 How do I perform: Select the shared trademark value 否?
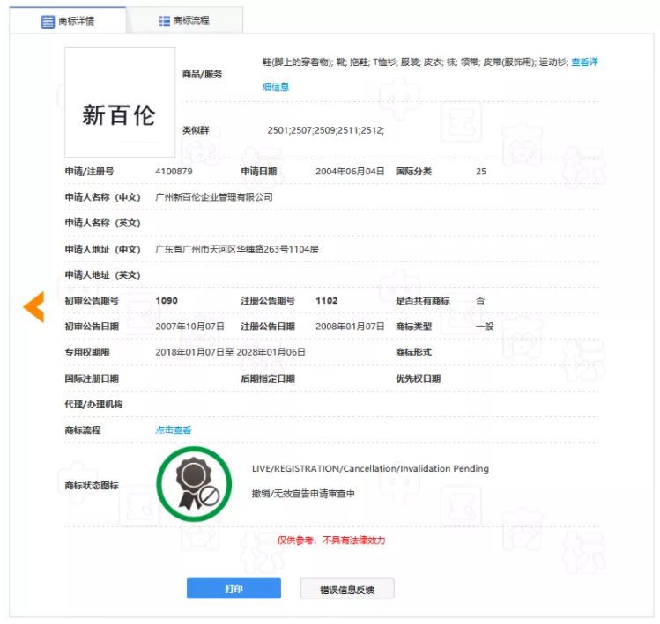480,301
